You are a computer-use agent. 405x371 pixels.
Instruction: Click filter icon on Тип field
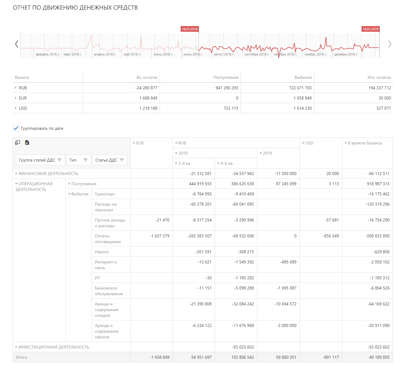click(85, 160)
